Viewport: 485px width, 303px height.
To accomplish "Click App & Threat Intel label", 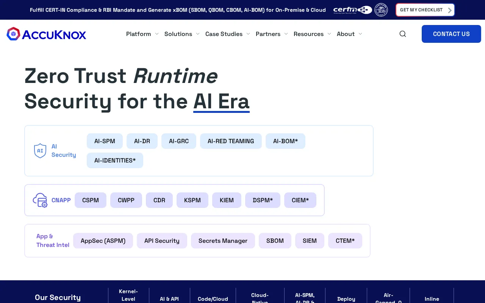I will 53,241.
